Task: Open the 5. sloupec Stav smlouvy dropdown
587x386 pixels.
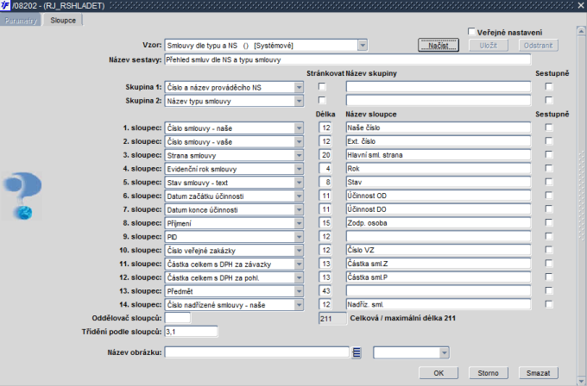Action: pyautogui.click(x=299, y=183)
